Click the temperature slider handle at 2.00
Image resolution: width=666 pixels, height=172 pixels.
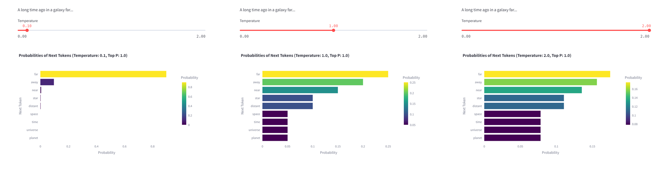point(649,30)
